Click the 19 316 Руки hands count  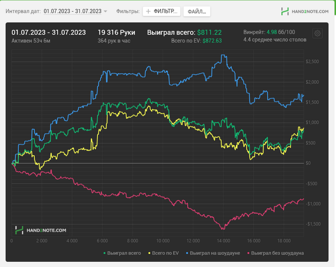coord(116,33)
